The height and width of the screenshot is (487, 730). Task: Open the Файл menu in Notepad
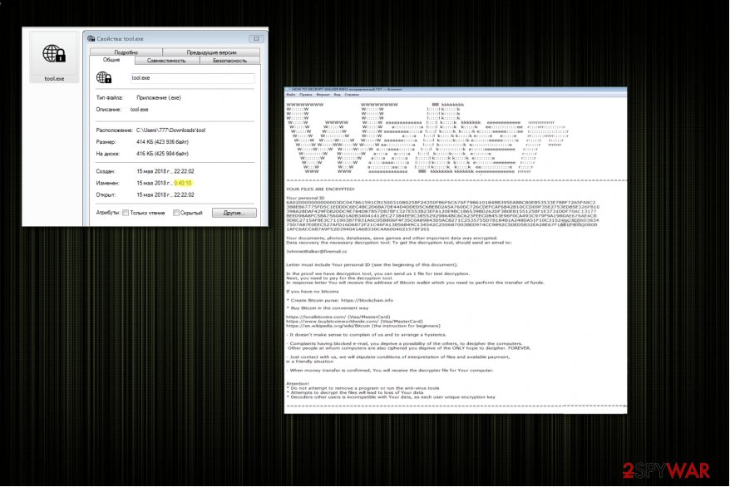(289, 94)
